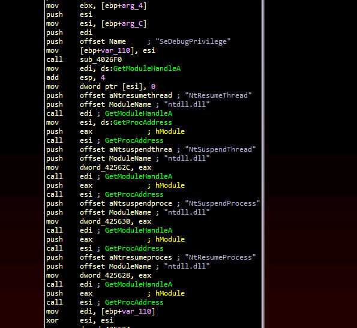Screen dimensions: 357x328
Task: Click the right border of the graph node
Action: pos(263,164)
